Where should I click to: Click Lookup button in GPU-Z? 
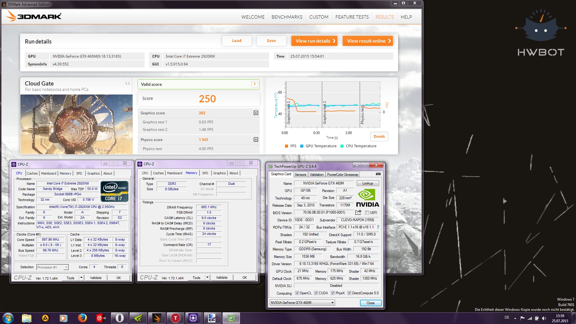click(367, 183)
